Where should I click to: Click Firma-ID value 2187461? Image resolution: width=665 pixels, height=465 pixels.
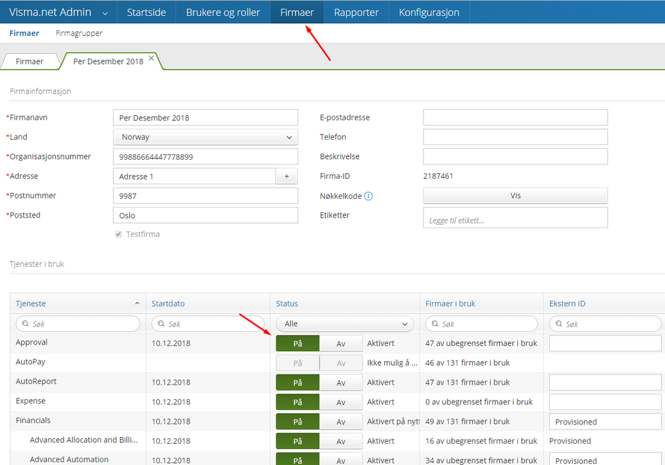coord(438,176)
